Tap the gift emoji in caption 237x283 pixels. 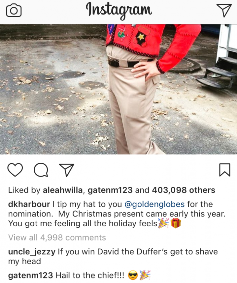(x=176, y=223)
